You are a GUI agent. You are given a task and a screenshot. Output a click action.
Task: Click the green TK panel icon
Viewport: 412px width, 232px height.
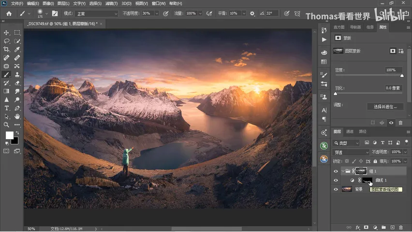[324, 145]
